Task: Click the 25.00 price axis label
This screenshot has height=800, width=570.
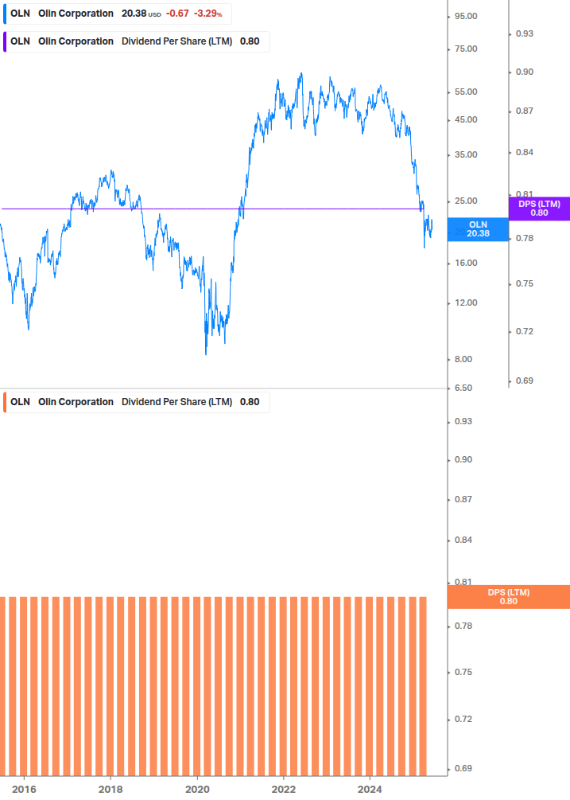Action: pos(466,201)
